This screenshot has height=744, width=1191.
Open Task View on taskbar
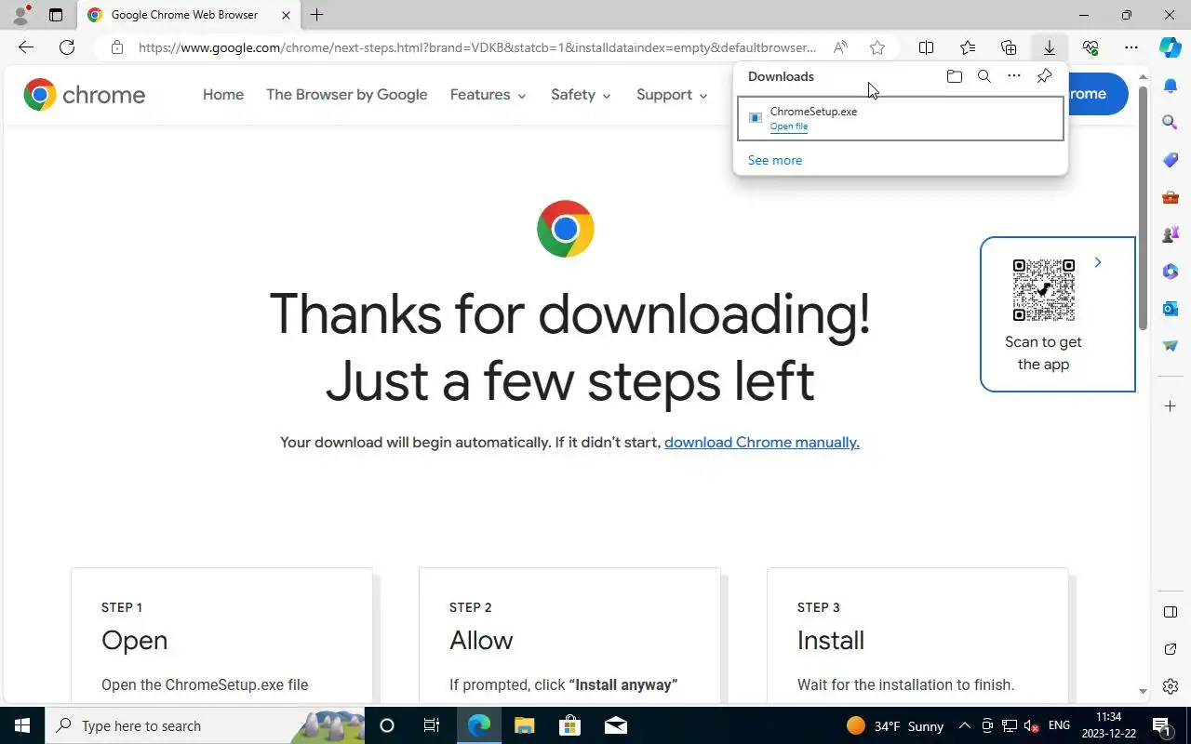click(432, 725)
